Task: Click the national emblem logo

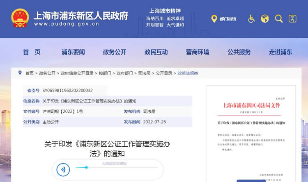Action: 20,18
